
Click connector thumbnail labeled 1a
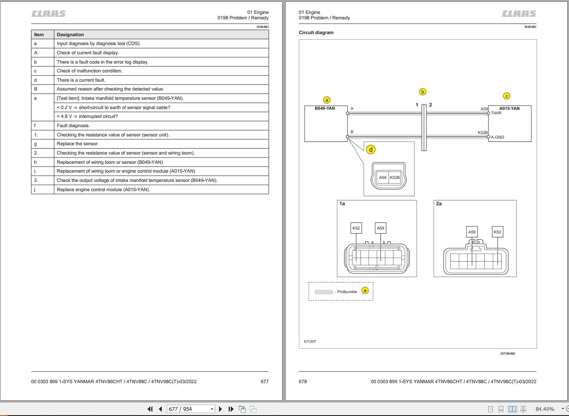pos(377,238)
